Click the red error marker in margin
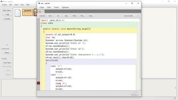178x100 pixels. [38, 83]
